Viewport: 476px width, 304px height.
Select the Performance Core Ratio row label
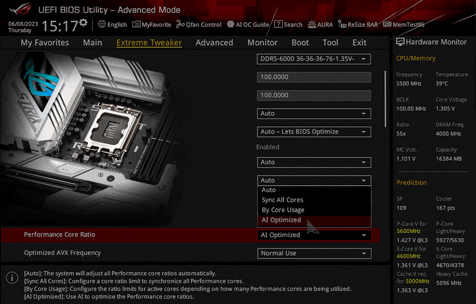click(x=60, y=234)
